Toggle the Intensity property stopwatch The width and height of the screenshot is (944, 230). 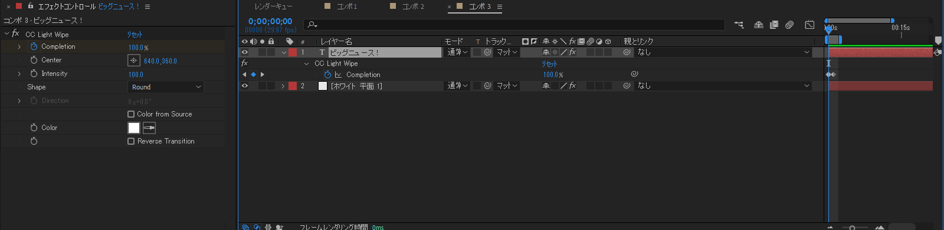tap(34, 74)
